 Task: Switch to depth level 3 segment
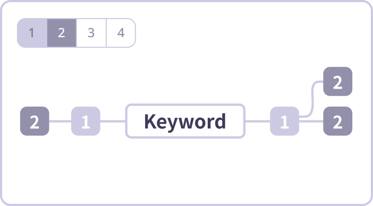(x=91, y=33)
